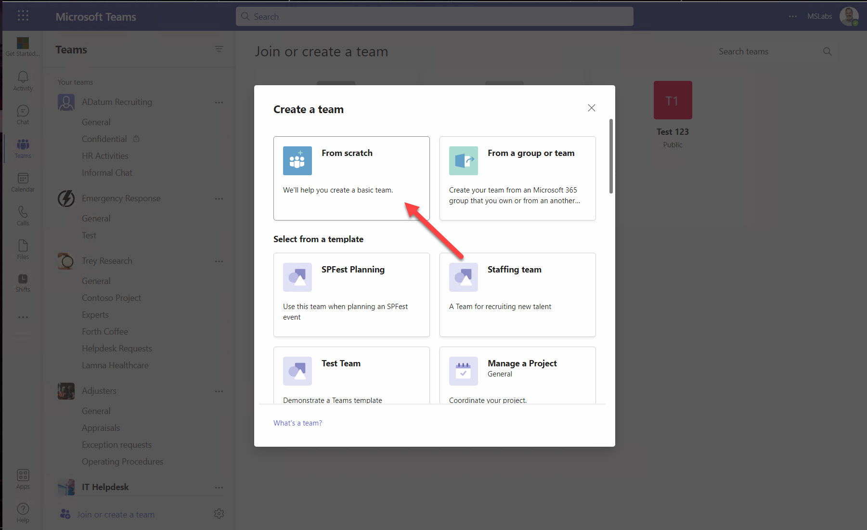Open What's a team? link

pos(298,423)
